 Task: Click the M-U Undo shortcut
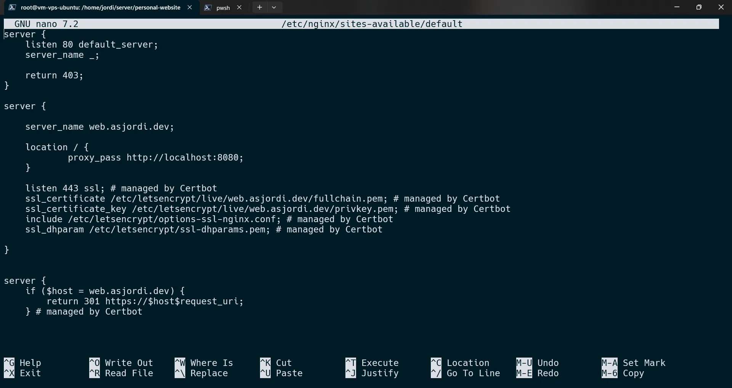click(x=538, y=363)
